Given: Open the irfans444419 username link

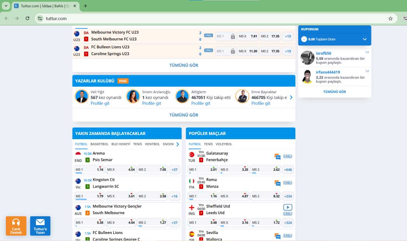Looking at the screenshot, I should [x=328, y=72].
